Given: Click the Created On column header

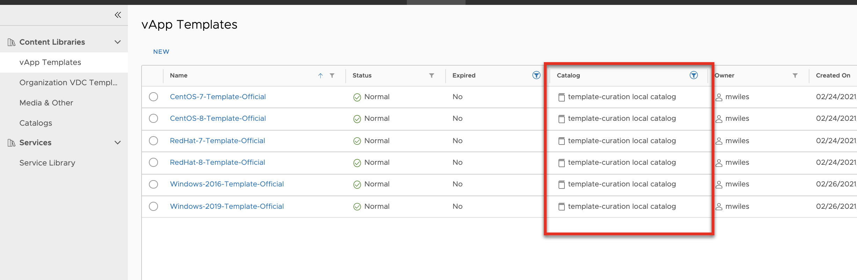Looking at the screenshot, I should [x=833, y=75].
